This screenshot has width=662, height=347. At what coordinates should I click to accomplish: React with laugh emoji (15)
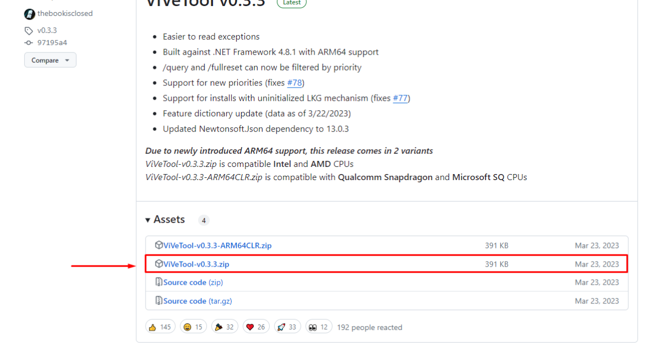pyautogui.click(x=193, y=327)
